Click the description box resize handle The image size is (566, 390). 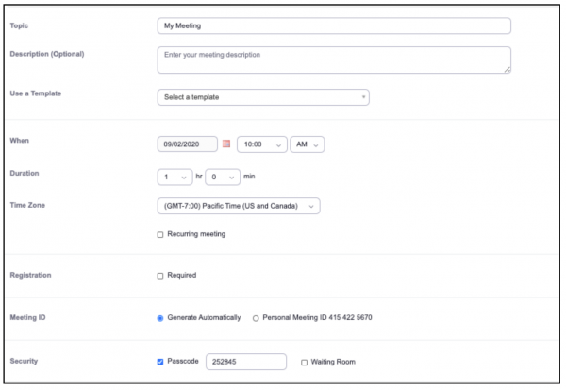pos(507,70)
